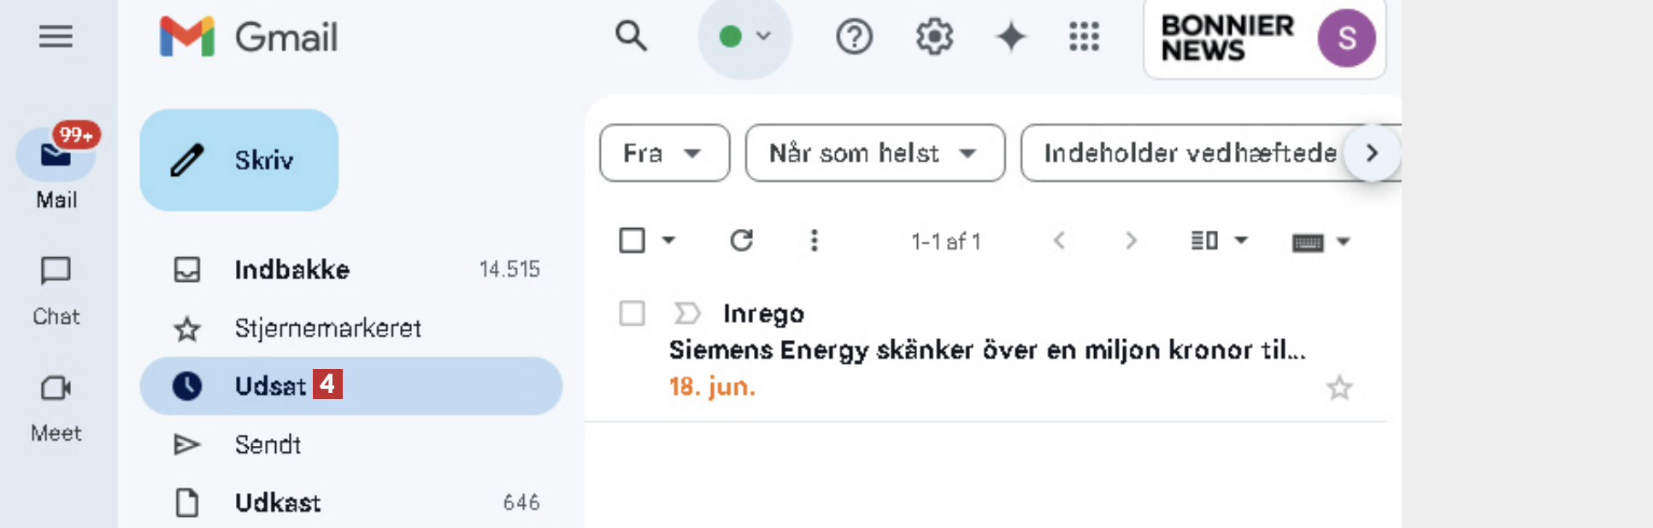Switch to the Chat section
The width and height of the screenshot is (1653, 528).
(x=56, y=290)
